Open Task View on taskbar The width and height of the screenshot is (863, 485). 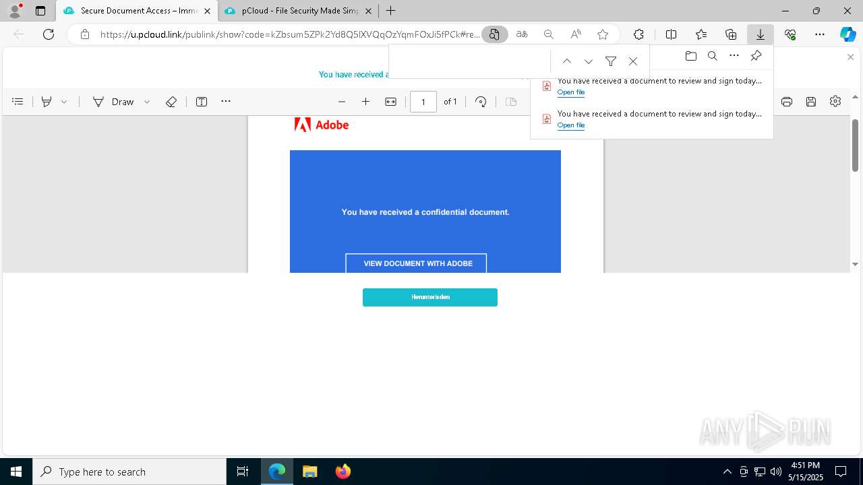point(243,472)
